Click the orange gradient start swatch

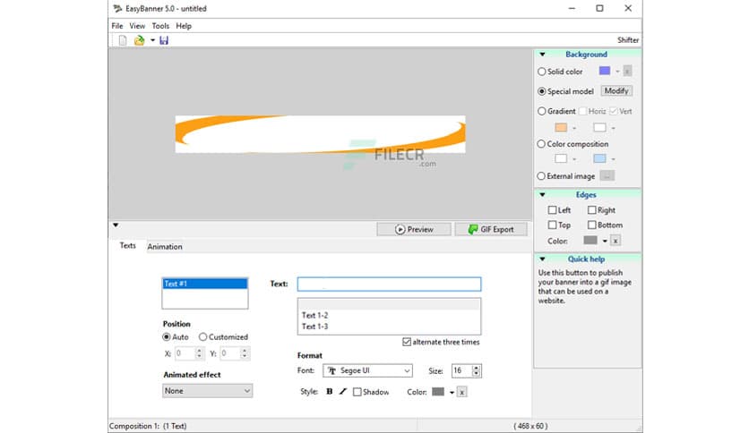561,127
